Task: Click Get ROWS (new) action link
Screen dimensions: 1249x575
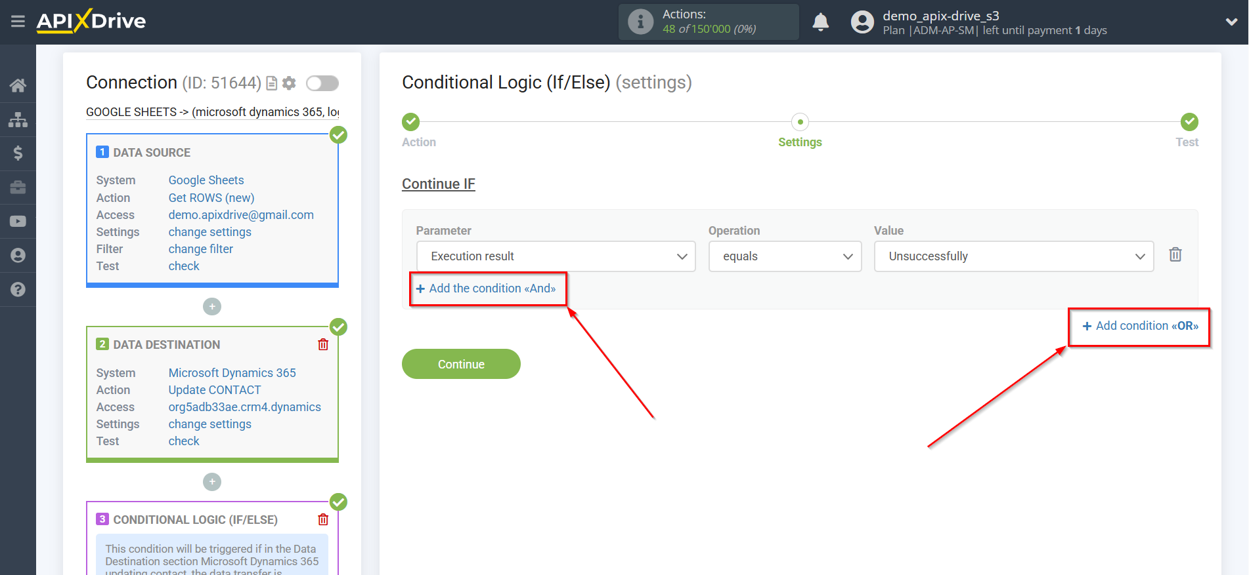Action: (x=211, y=197)
